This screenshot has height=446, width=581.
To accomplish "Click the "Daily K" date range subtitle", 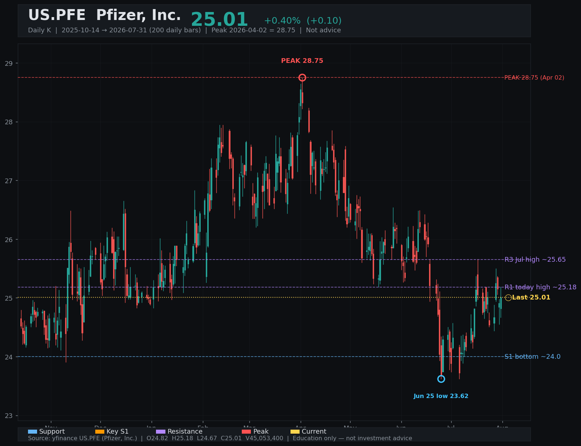I will 184,30.
